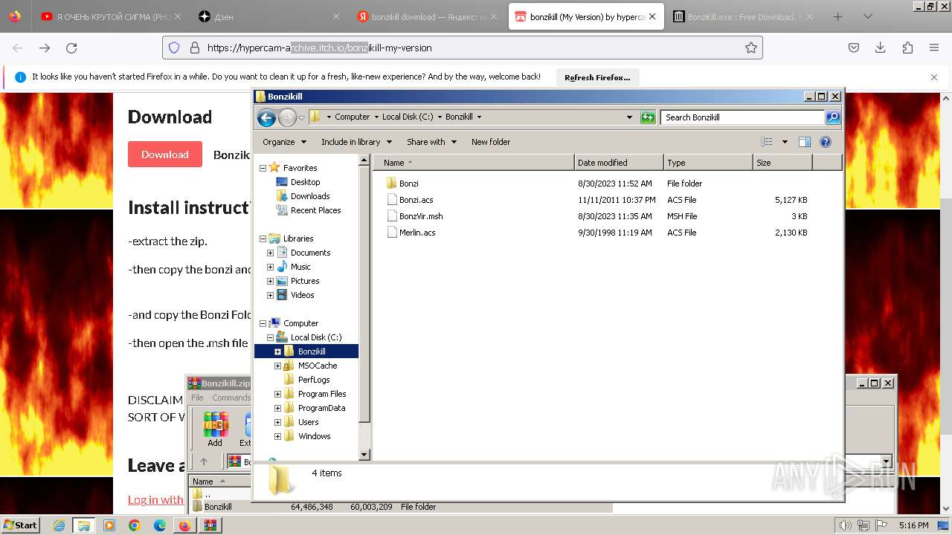Go up one level in WinRAR
The image size is (952, 535).
[204, 461]
